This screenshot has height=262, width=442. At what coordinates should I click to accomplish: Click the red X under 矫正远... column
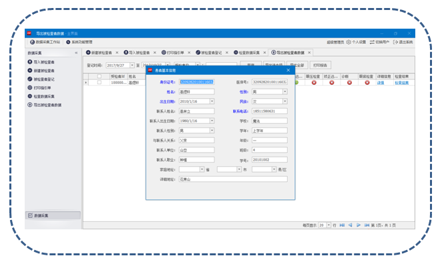pyautogui.click(x=331, y=83)
